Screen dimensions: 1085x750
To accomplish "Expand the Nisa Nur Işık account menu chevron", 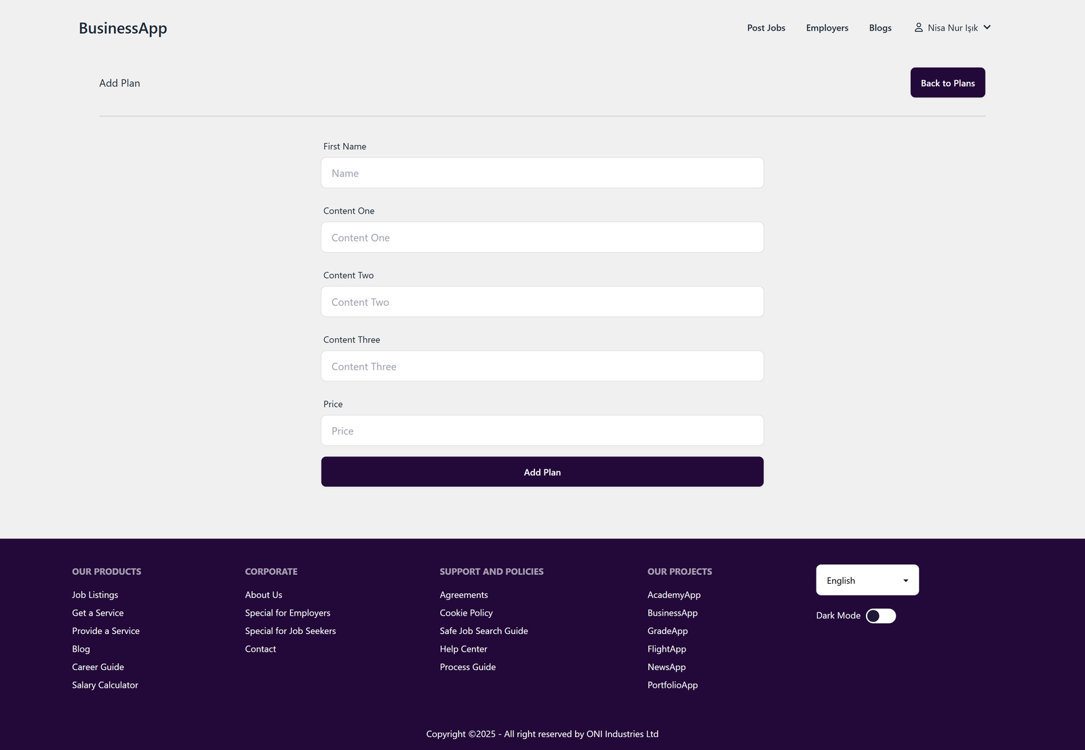I will [x=987, y=28].
